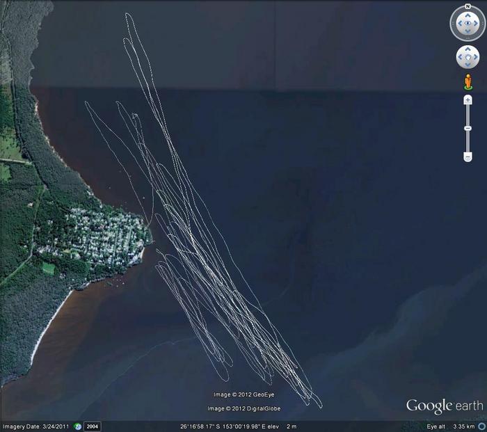Viewport: 487px width, 432px height.
Task: Rotate view right with Look joystick
Action: 477,24
